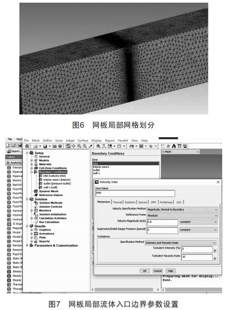This screenshot has width=228, height=310.
Task: Expand the Calculation Activities node
Action: (x=31, y=218)
